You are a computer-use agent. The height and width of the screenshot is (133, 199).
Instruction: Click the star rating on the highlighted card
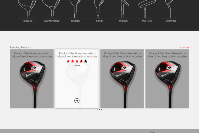77,61
